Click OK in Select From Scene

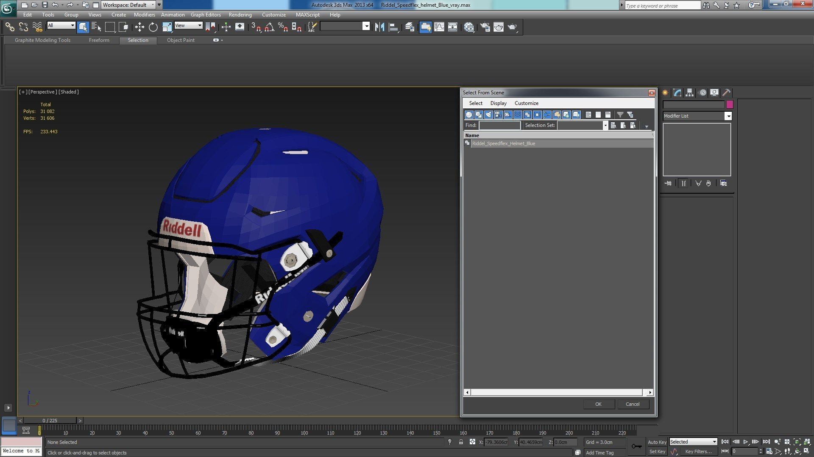[x=599, y=404]
